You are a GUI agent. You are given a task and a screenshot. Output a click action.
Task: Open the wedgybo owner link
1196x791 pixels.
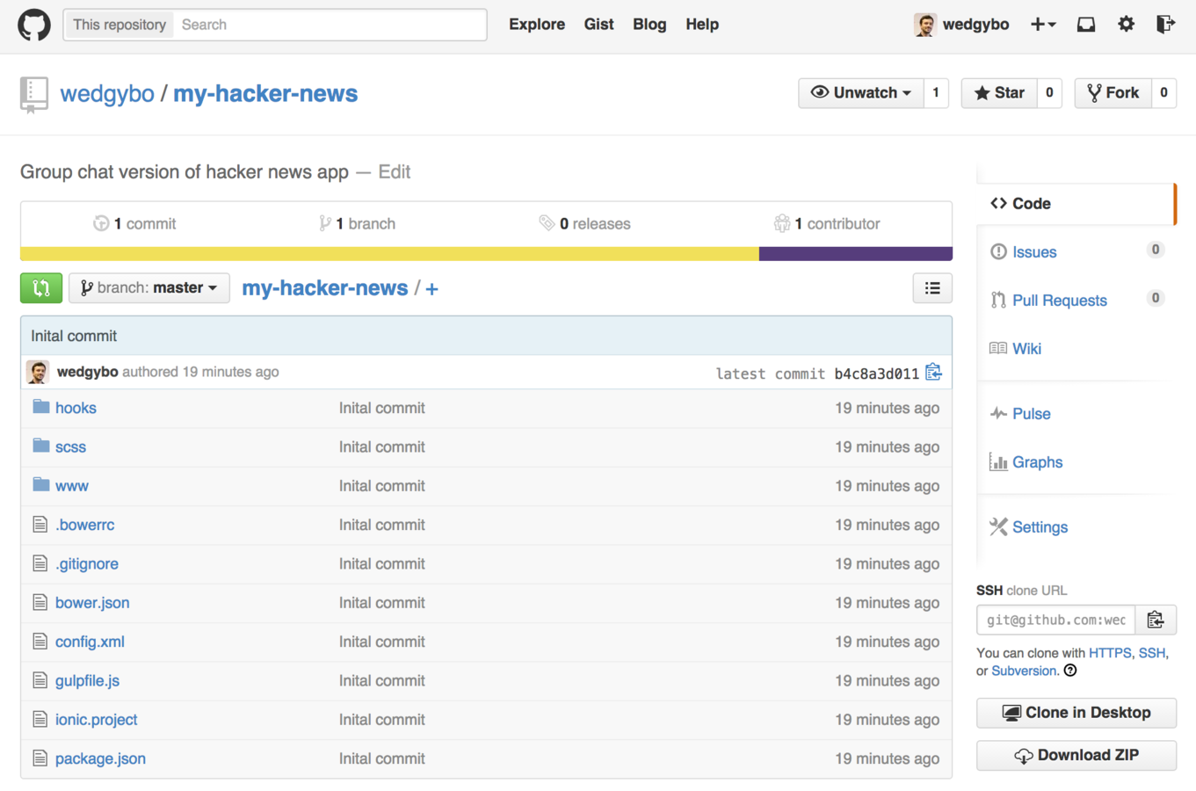pos(107,93)
